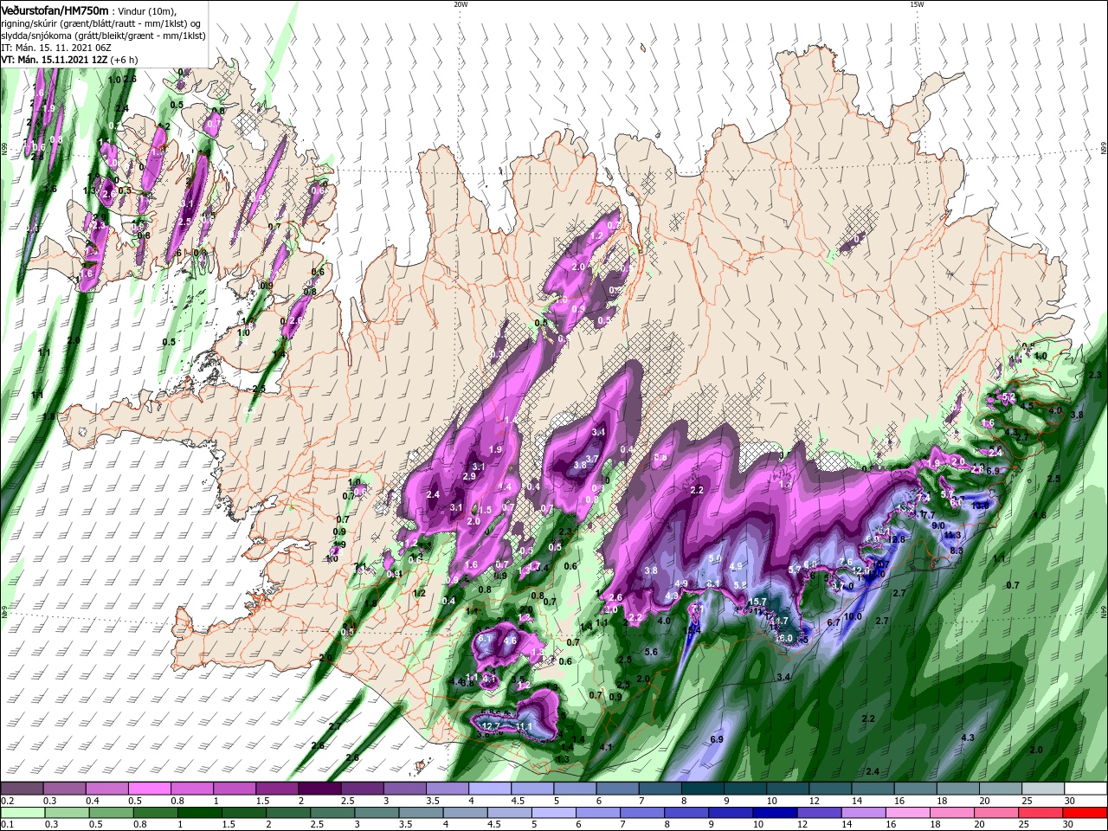This screenshot has height=831, width=1108.
Task: Click the '15.7' precipitation value on the map
Action: (757, 602)
